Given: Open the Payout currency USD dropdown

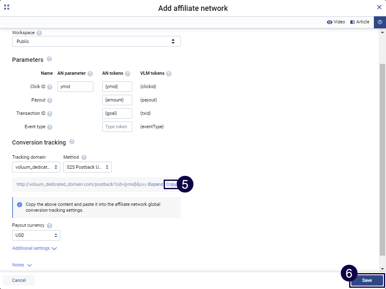Looking at the screenshot, I should pos(36,235).
